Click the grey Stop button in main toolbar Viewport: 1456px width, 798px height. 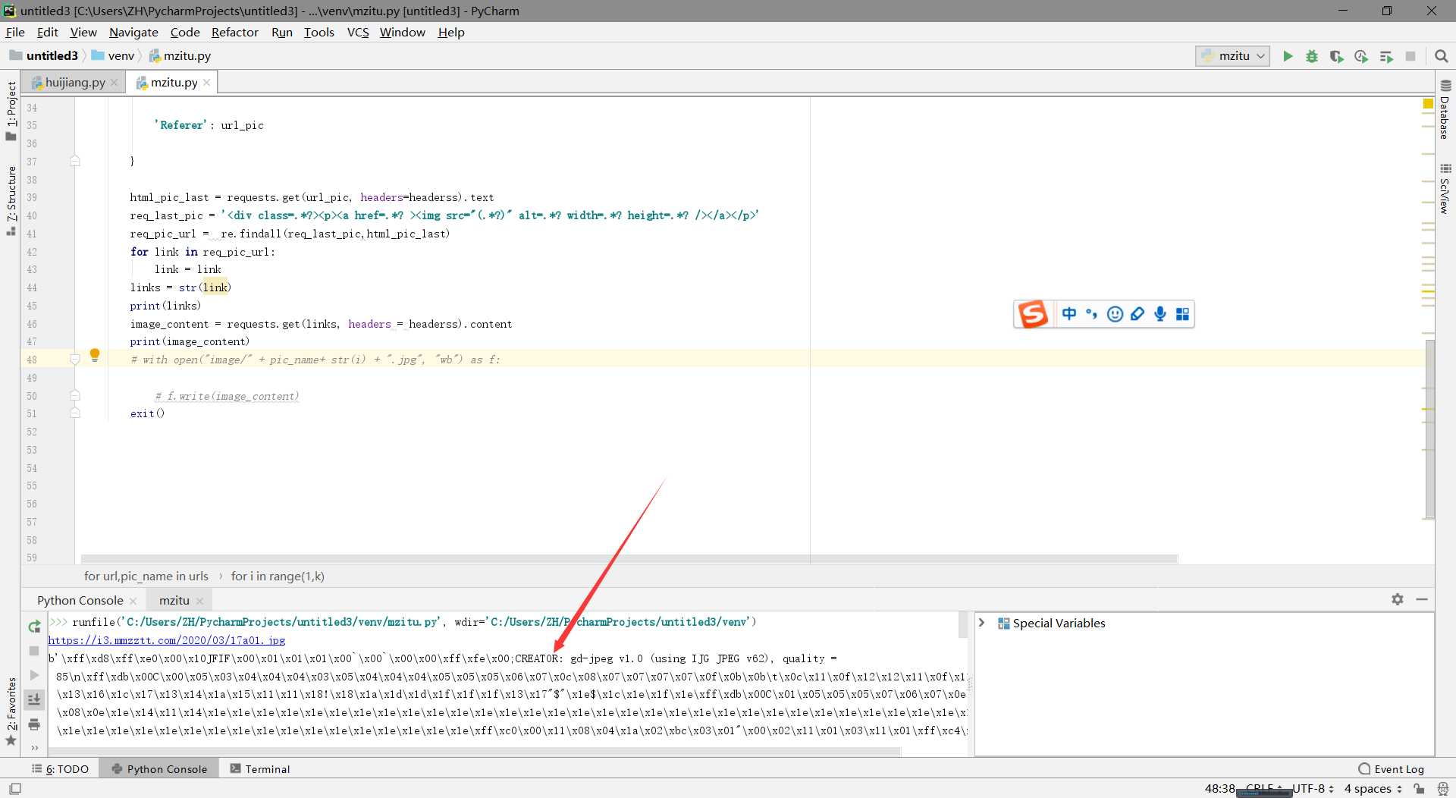(1410, 56)
